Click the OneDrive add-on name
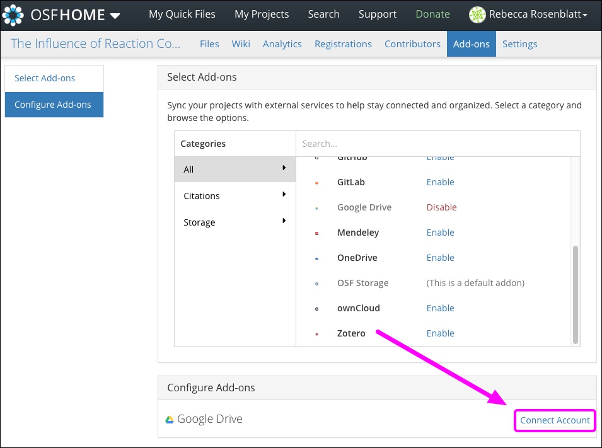 pyautogui.click(x=357, y=258)
